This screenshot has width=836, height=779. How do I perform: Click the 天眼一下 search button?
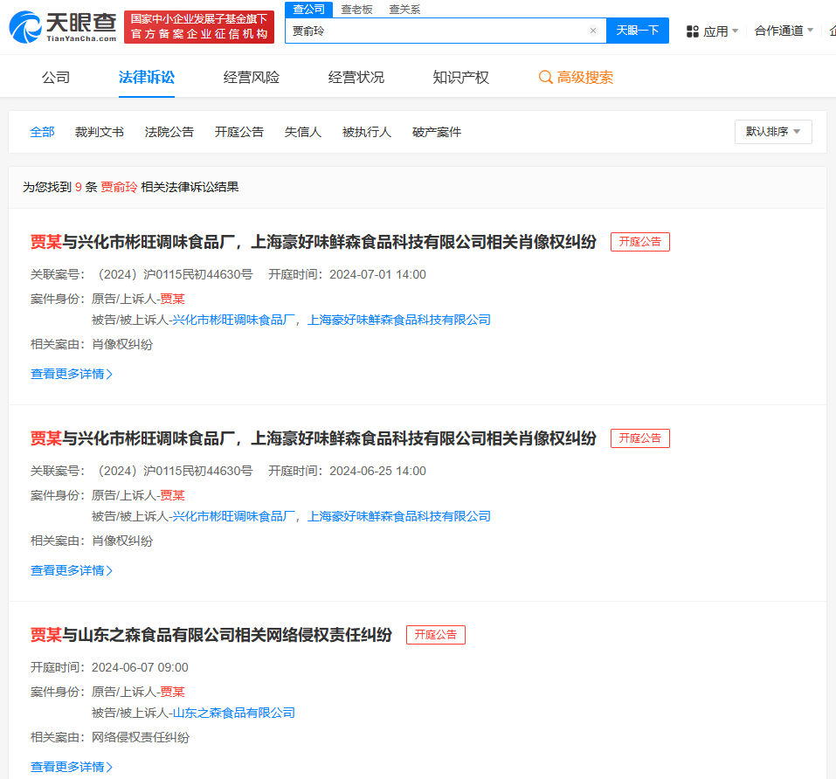[x=637, y=31]
